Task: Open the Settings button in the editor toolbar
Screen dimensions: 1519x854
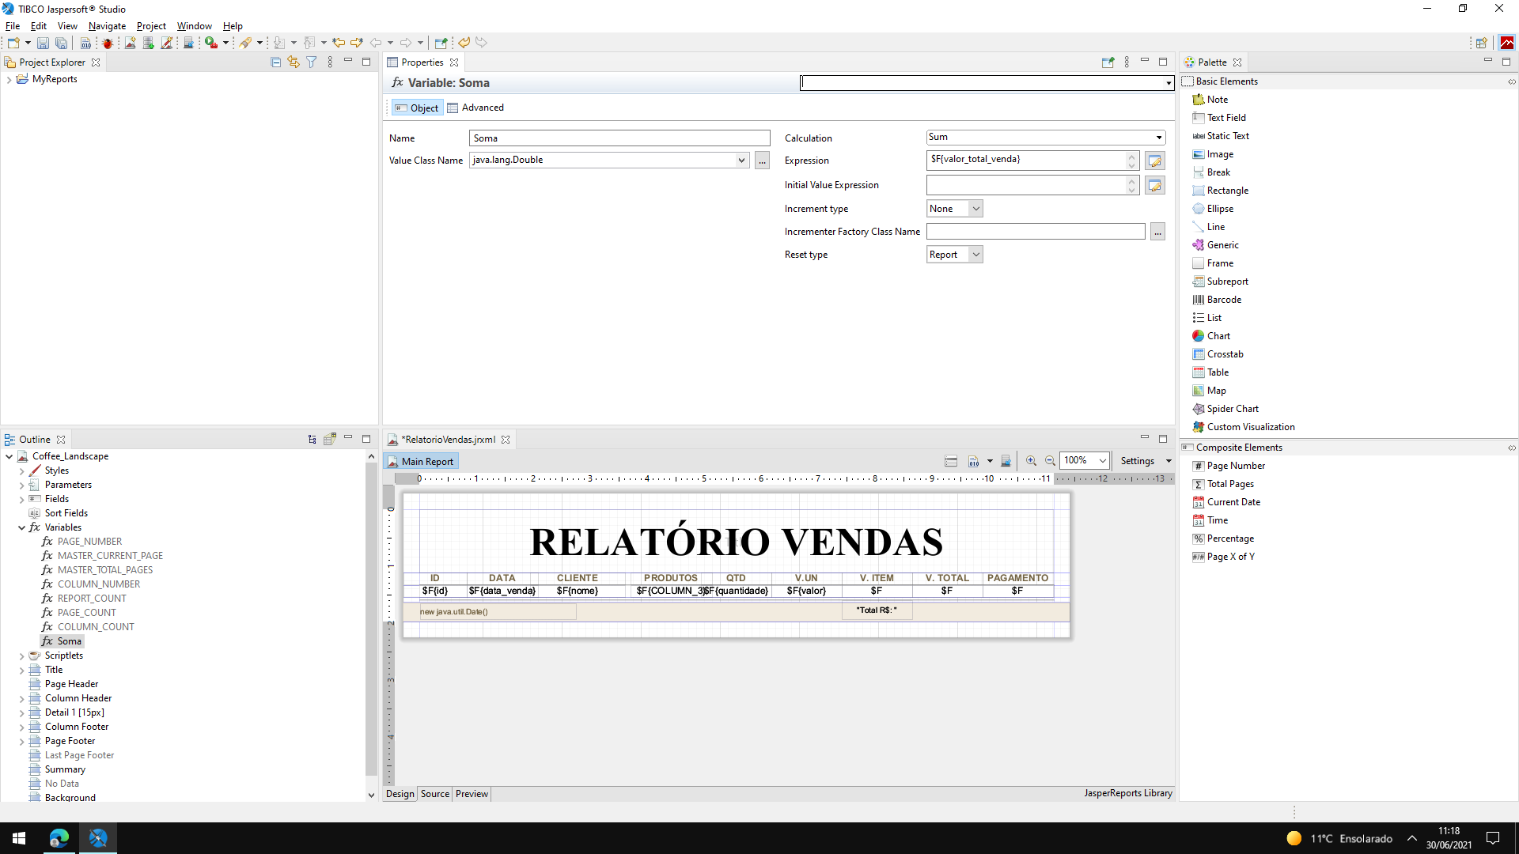Action: coord(1137,461)
